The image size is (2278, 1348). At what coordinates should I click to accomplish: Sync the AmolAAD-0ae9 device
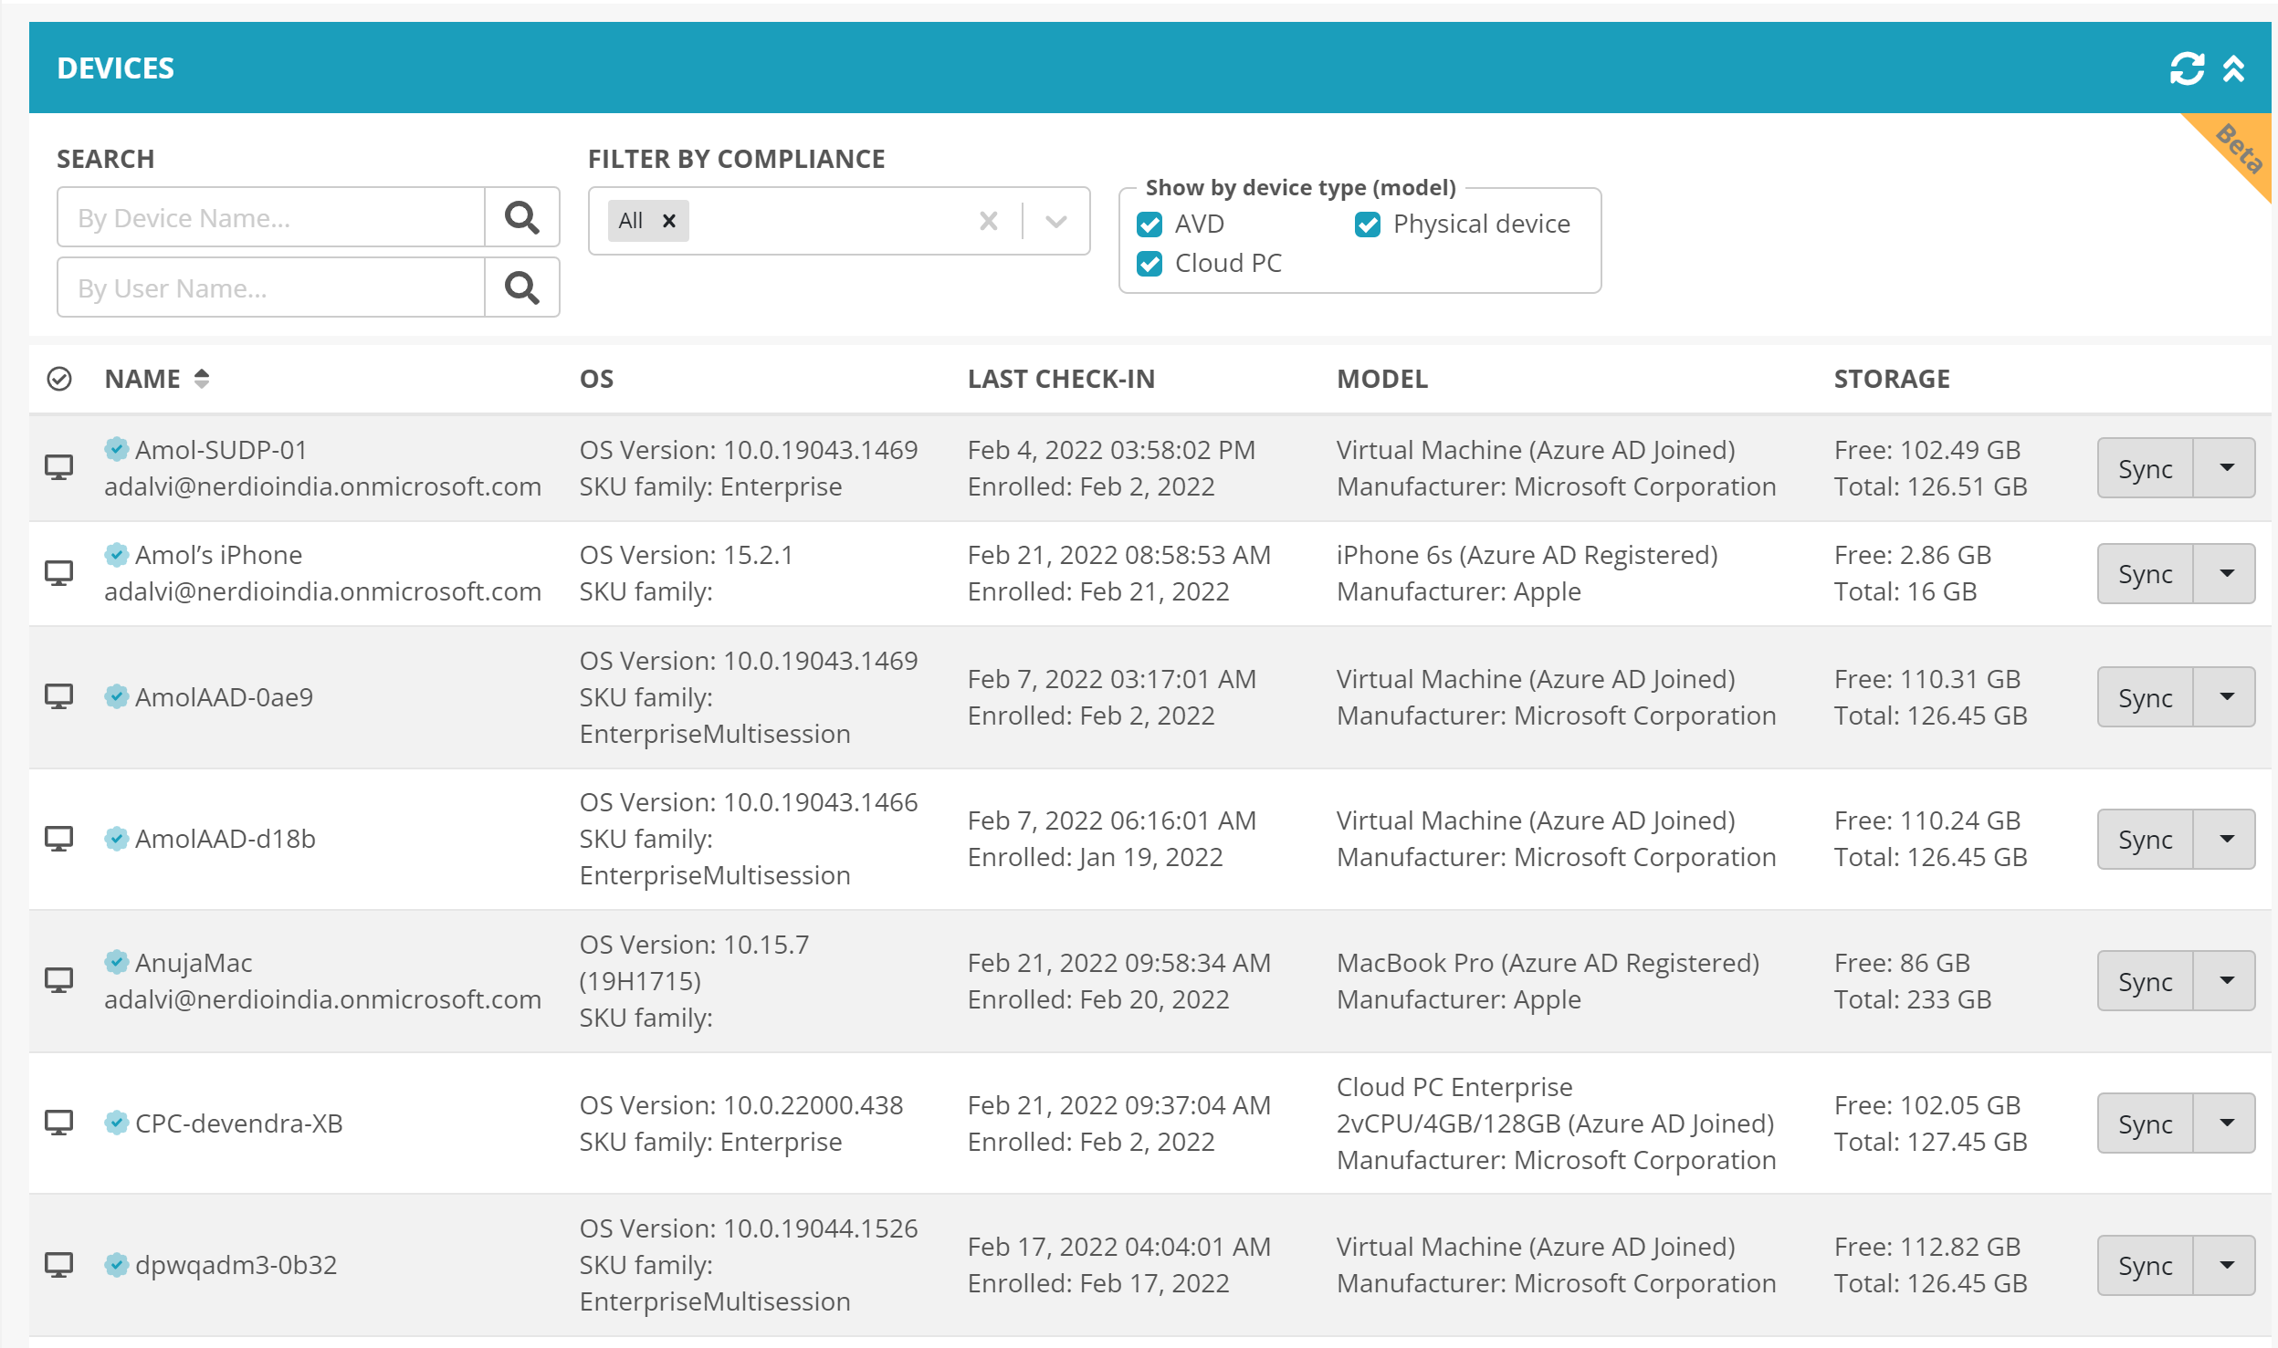pos(2145,697)
